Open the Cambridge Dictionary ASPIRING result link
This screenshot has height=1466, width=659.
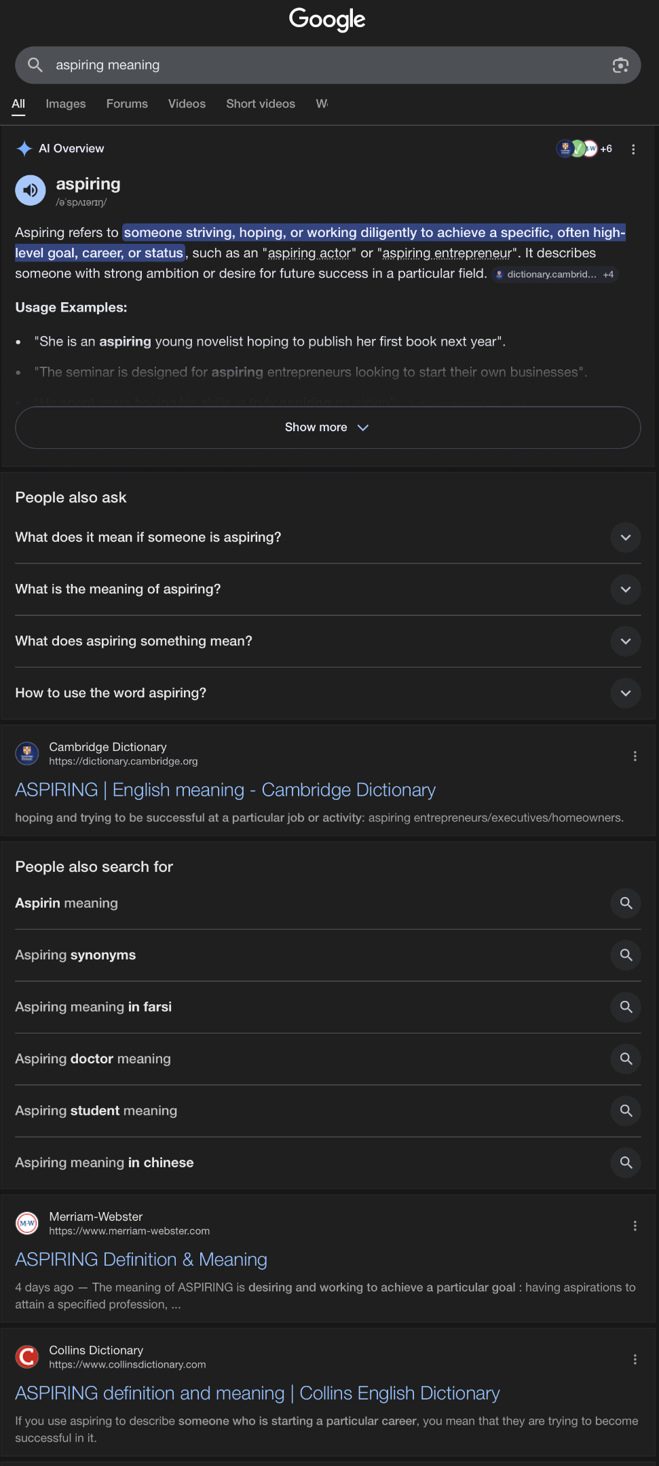225,790
